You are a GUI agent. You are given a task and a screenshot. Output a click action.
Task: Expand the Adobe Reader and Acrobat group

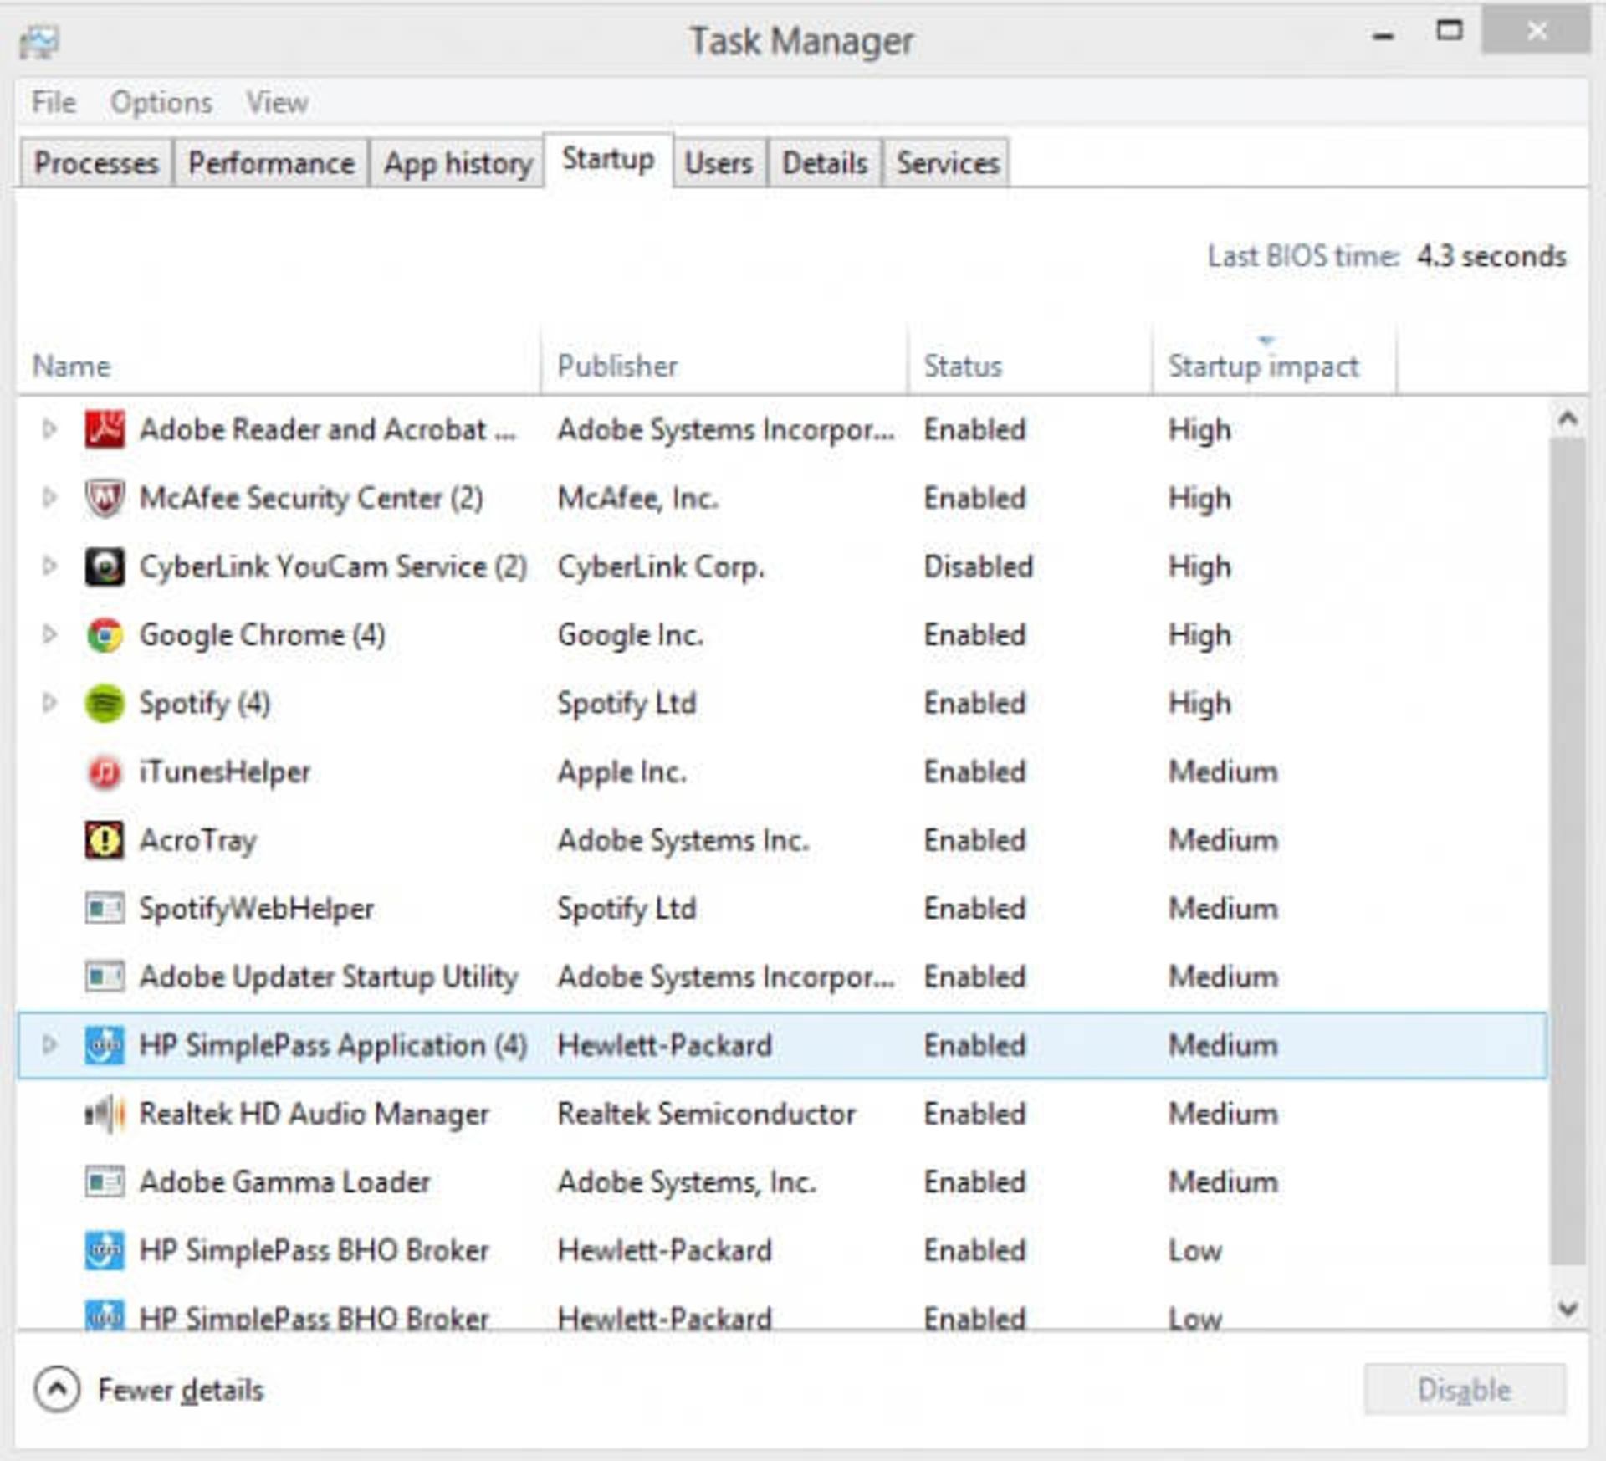(49, 429)
